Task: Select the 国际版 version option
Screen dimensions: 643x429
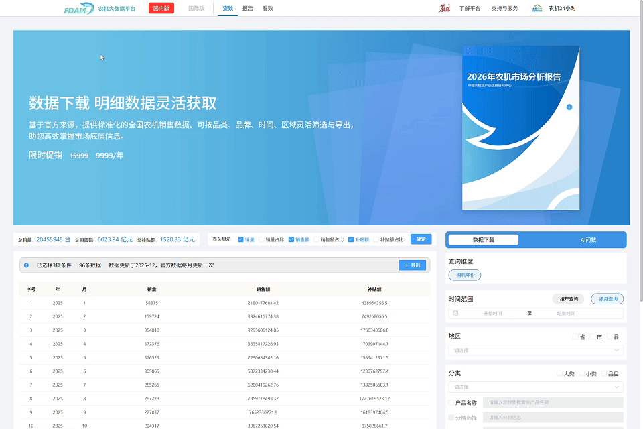Action: [196, 9]
